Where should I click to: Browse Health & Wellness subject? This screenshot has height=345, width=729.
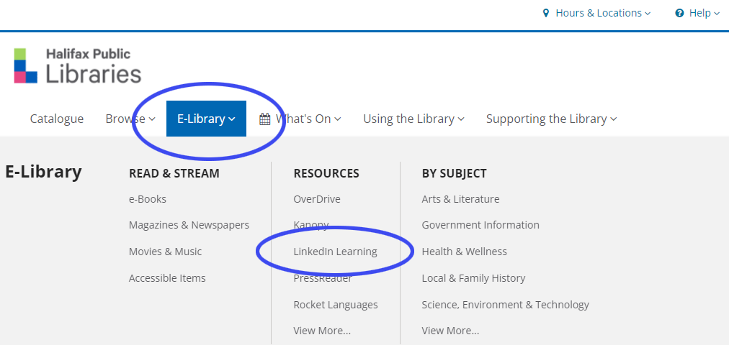464,252
